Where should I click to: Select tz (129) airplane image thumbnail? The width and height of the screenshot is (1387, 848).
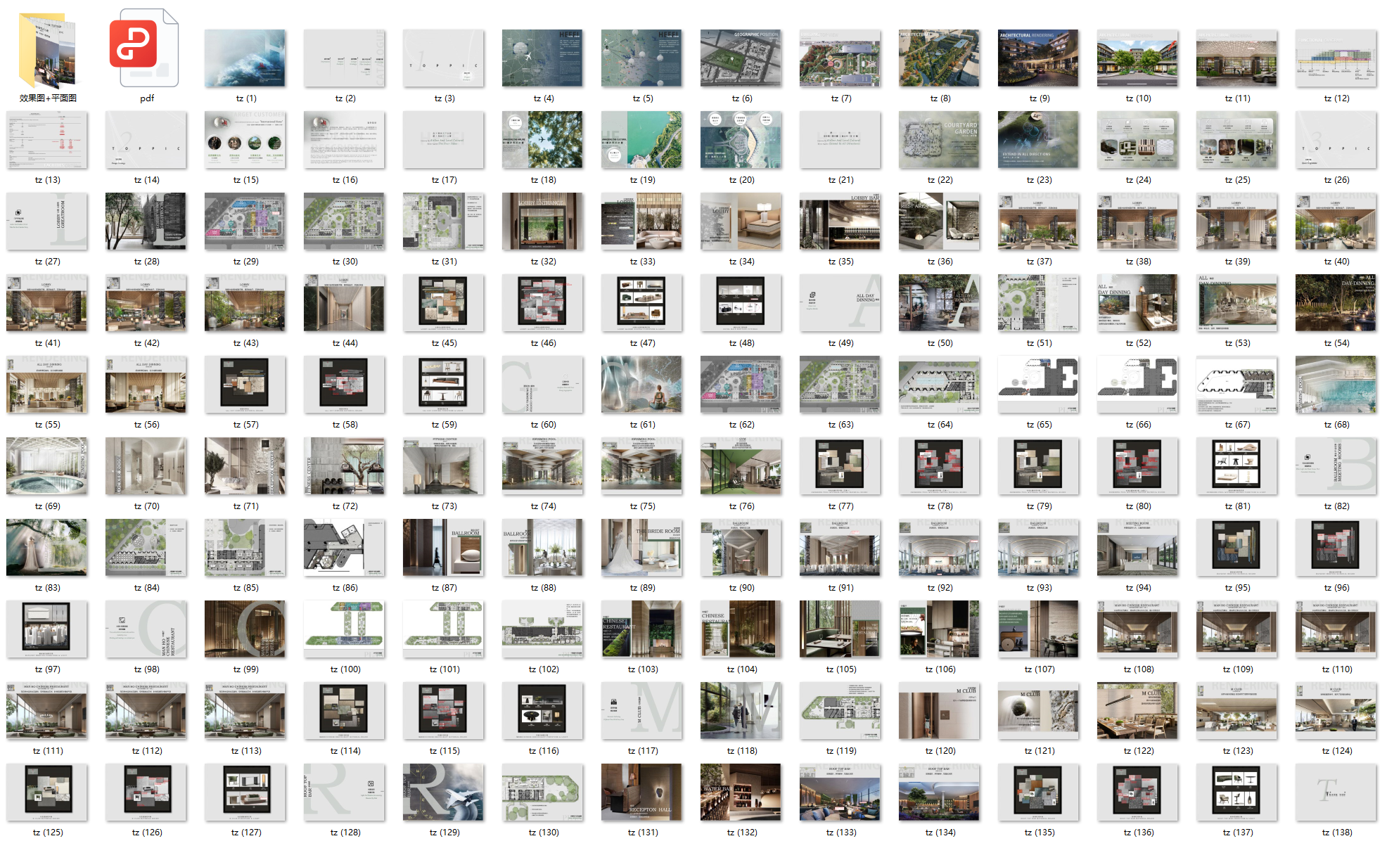tap(443, 792)
